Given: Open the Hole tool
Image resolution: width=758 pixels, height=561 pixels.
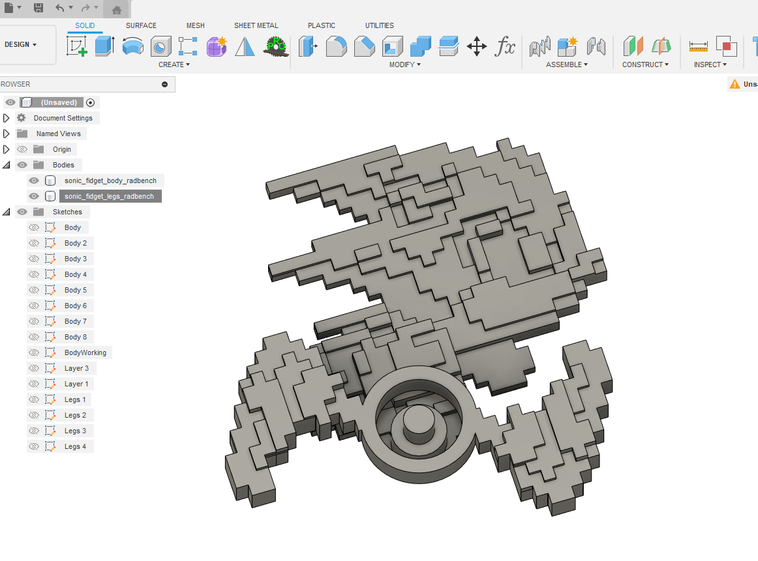Looking at the screenshot, I should pyautogui.click(x=160, y=46).
